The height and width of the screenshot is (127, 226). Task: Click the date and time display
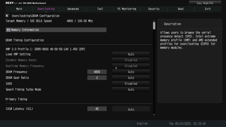[x=187, y=123]
